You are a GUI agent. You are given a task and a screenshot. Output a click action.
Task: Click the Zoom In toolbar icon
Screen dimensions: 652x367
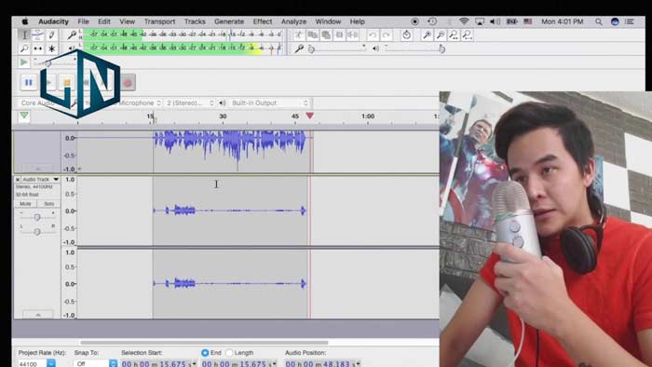pyautogui.click(x=427, y=35)
